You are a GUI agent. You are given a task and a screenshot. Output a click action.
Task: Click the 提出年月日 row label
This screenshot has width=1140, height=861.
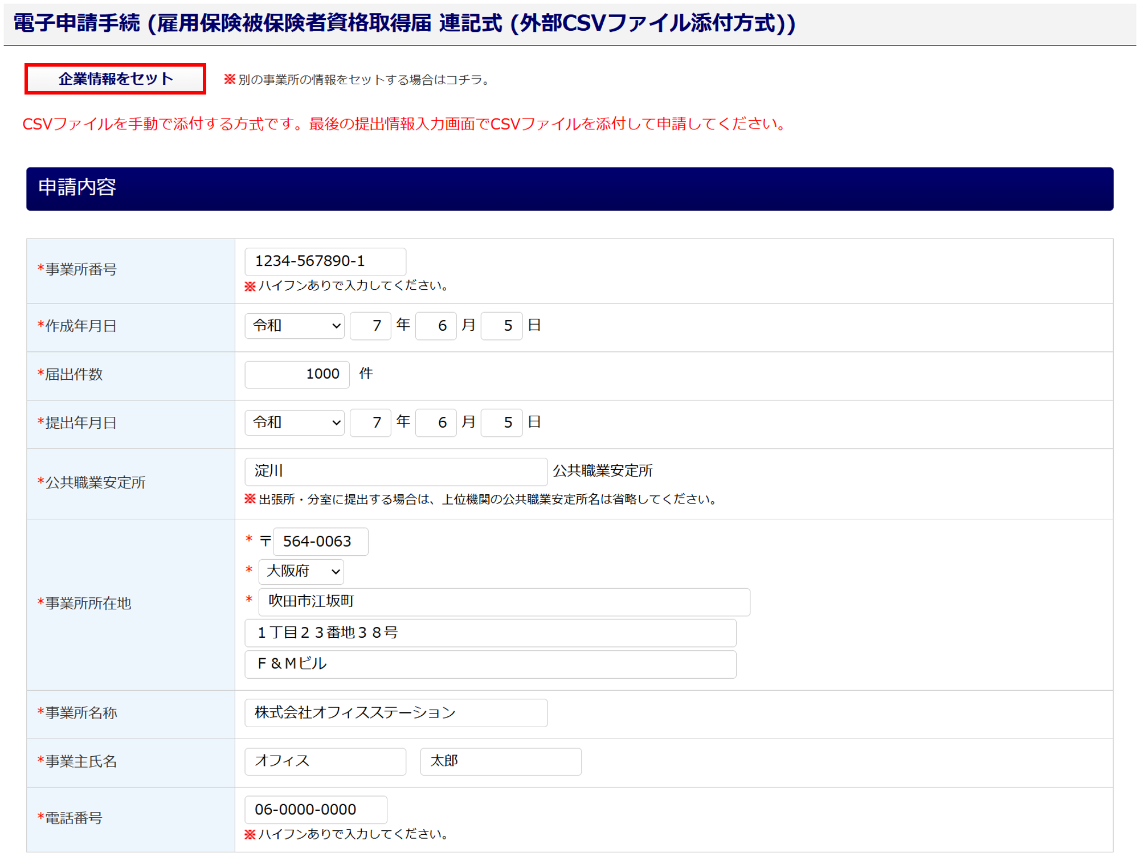click(x=77, y=423)
